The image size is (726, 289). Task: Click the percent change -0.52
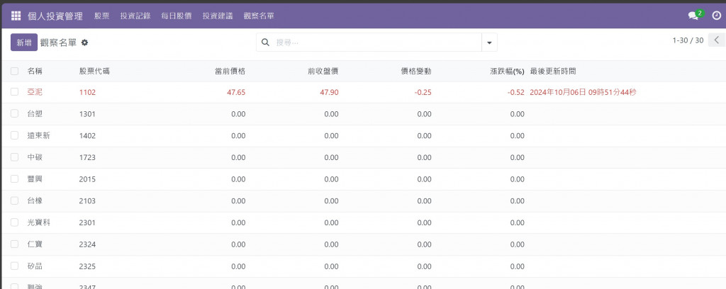click(516, 93)
